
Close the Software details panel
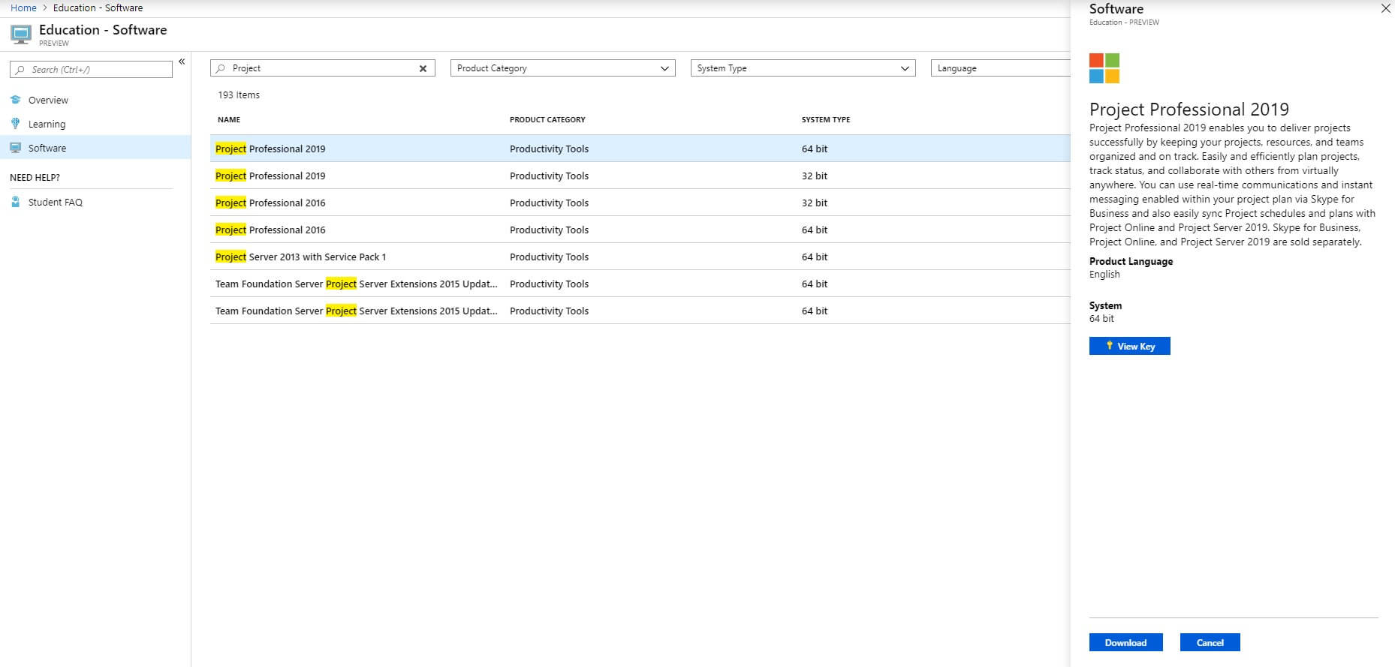(x=1385, y=9)
